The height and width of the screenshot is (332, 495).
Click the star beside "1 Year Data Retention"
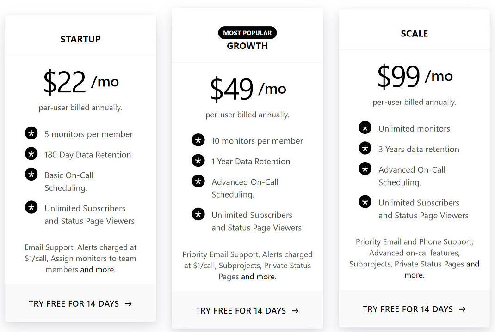pyautogui.click(x=198, y=161)
